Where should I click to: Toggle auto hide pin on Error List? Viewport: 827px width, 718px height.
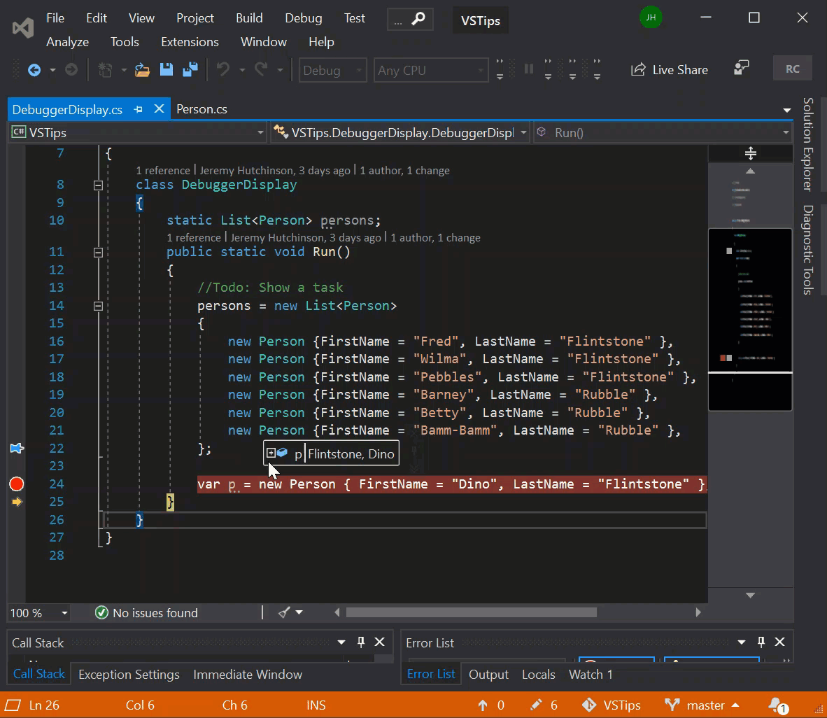[x=761, y=642]
